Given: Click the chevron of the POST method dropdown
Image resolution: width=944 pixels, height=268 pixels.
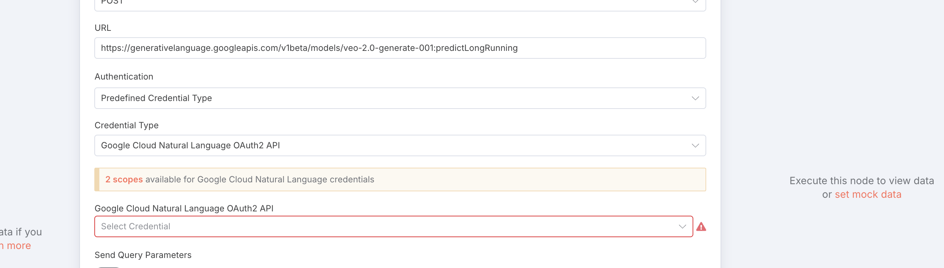Looking at the screenshot, I should point(695,2).
